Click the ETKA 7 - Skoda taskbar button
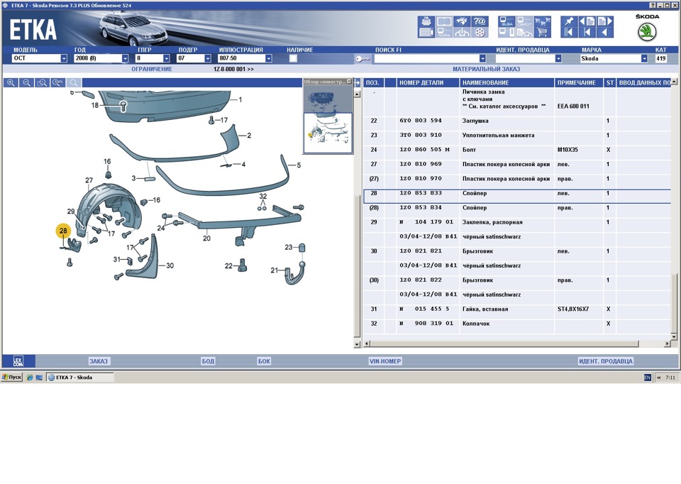Viewport: 681px width, 484px height. coord(80,377)
